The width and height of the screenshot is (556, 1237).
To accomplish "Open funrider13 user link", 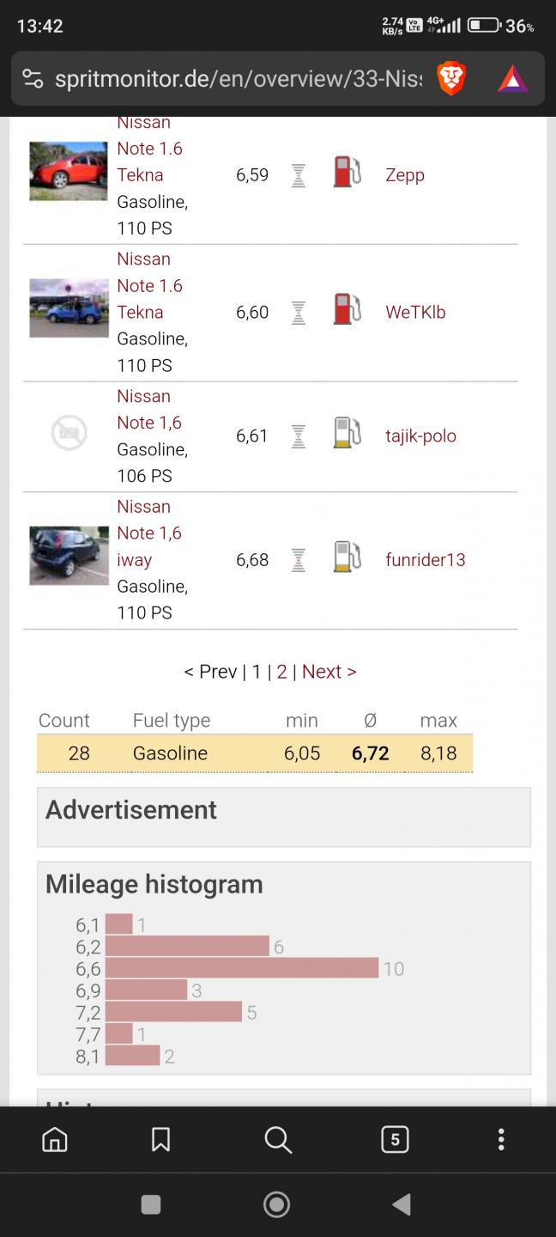I will 426,560.
